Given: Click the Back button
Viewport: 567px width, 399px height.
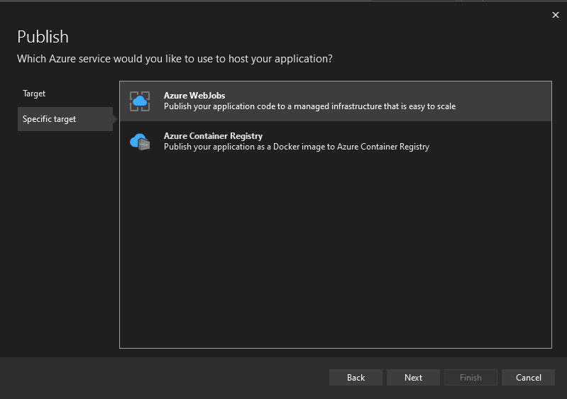Looking at the screenshot, I should pyautogui.click(x=356, y=377).
